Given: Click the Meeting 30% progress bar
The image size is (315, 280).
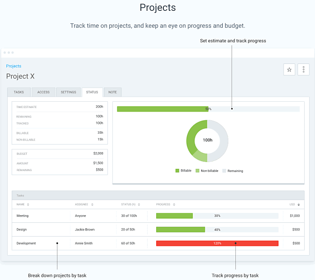Looking at the screenshot, I should click(x=217, y=216).
